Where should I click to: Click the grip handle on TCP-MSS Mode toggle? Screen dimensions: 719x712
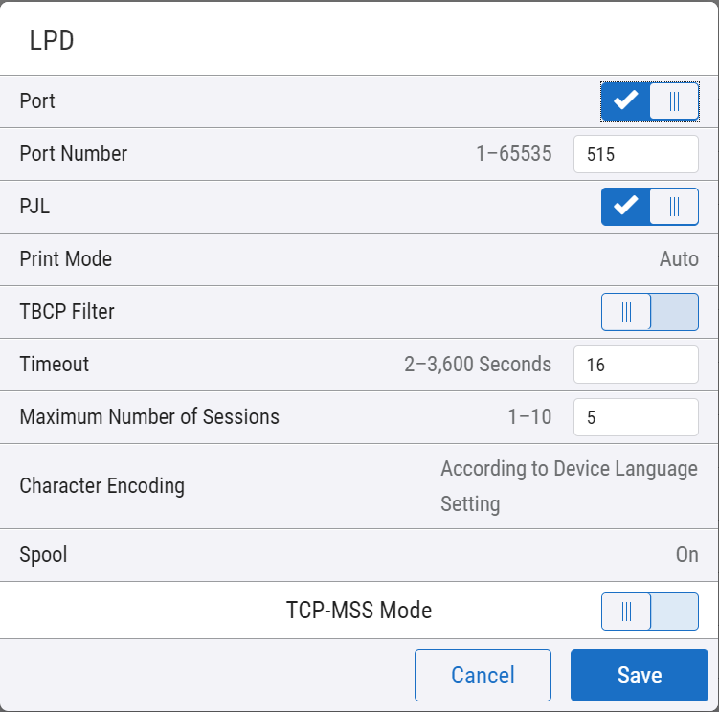626,611
